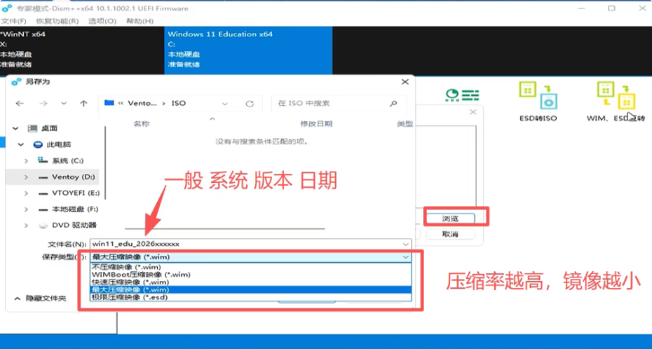
Task: Go up one folder level
Action: tap(83, 104)
